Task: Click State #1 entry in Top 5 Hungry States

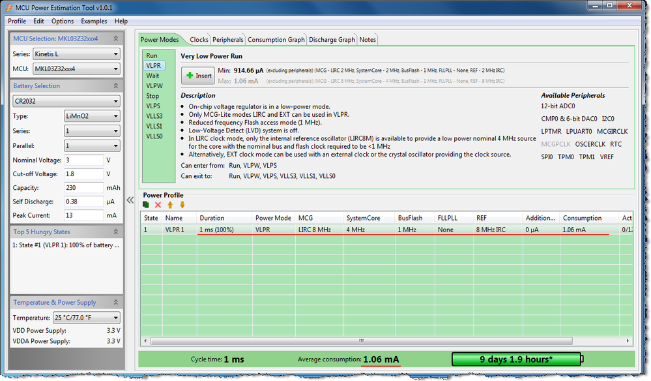Action: tap(66, 245)
